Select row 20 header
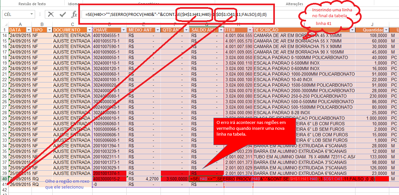Image resolution: width=399 pixels, height=195 pixels. pos(4,68)
